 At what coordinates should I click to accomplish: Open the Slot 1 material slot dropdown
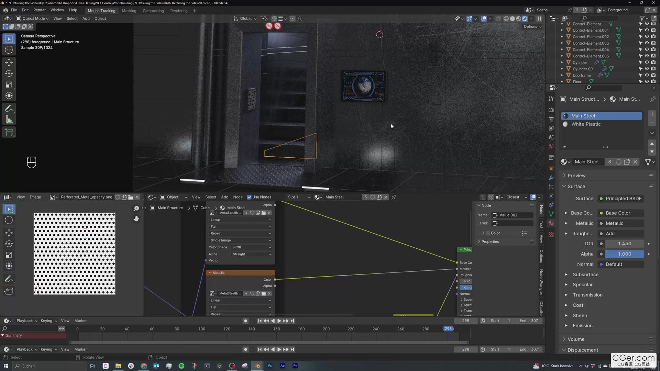(x=298, y=197)
